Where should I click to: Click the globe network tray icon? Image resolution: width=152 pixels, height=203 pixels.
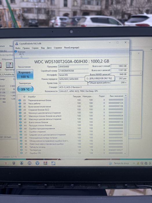coord(146,163)
